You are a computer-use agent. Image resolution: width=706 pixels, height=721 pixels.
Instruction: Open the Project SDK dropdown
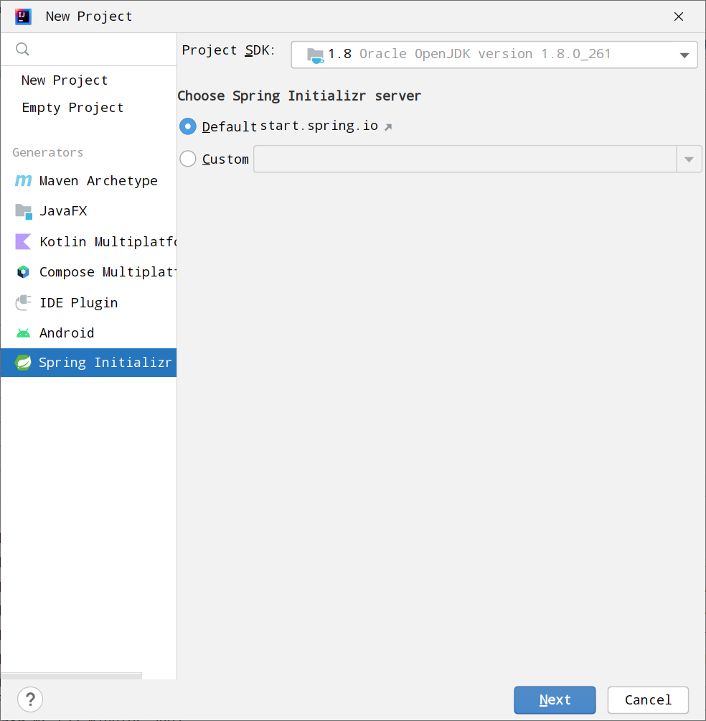494,55
